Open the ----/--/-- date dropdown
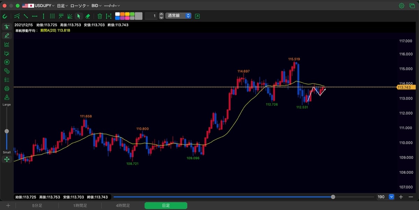The height and width of the screenshot is (210, 419). tap(112, 6)
